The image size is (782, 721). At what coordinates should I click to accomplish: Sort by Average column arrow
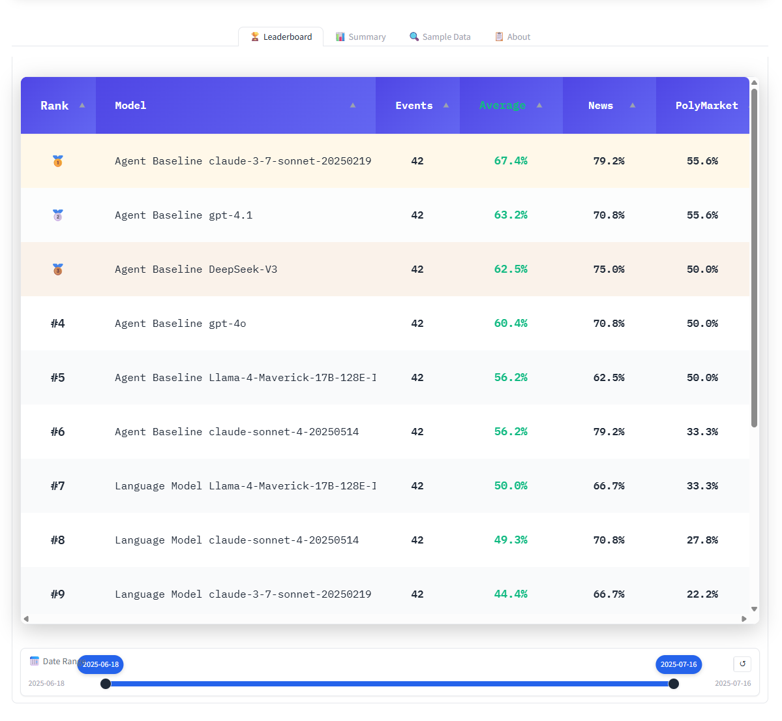click(539, 105)
